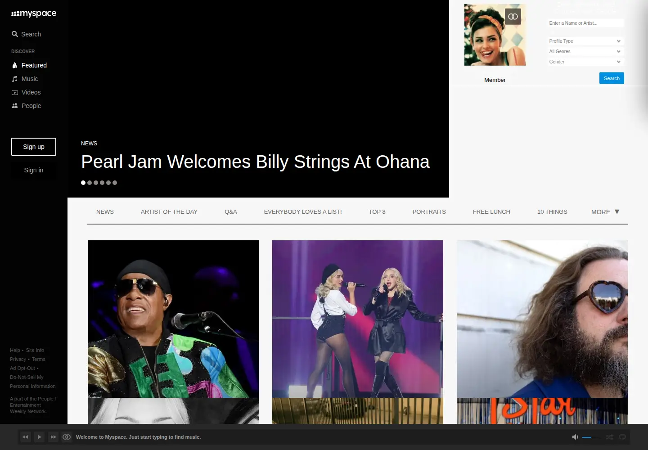Open the People section
Viewport: 648px width, 450px height.
pyautogui.click(x=26, y=106)
